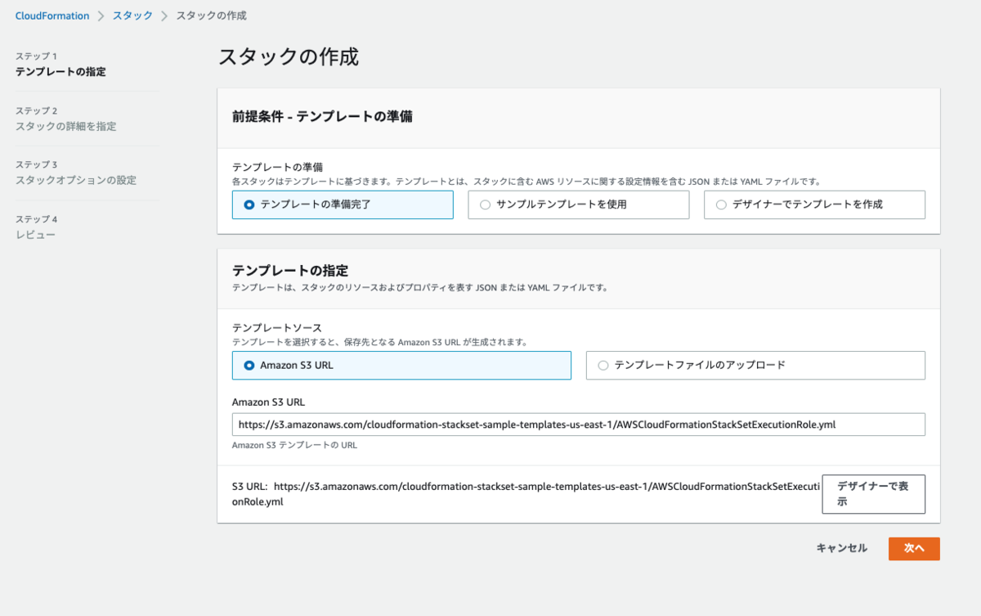The width and height of the screenshot is (981, 616).
Task: Click デザイナーで表示 button
Action: tap(873, 493)
